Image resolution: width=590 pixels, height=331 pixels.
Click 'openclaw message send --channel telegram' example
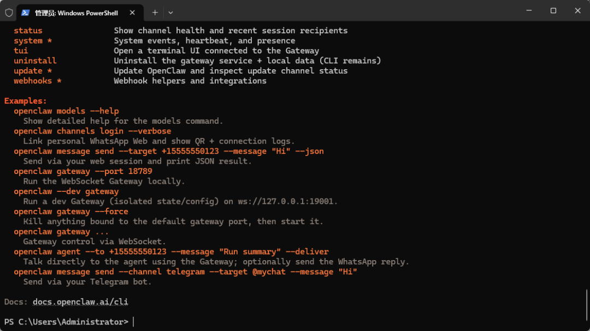coord(186,272)
